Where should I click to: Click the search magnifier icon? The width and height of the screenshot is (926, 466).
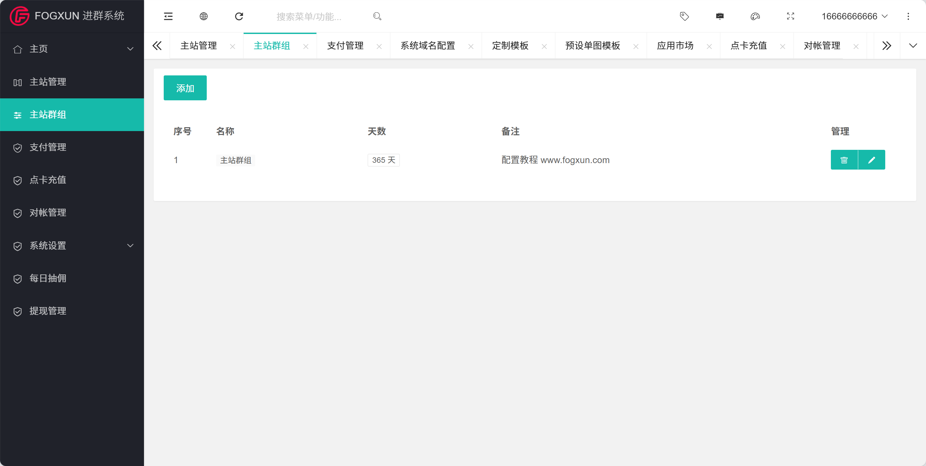pyautogui.click(x=377, y=16)
